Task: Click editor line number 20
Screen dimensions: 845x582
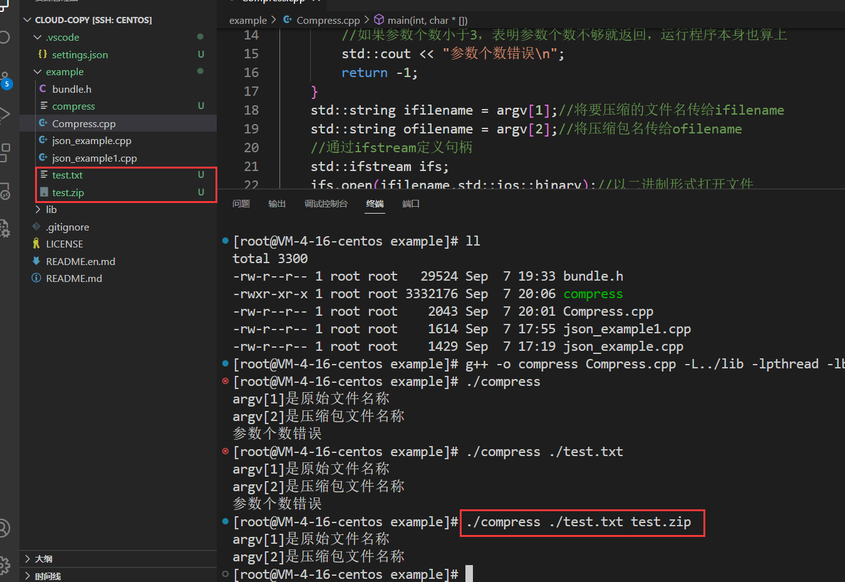Action: pos(251,148)
